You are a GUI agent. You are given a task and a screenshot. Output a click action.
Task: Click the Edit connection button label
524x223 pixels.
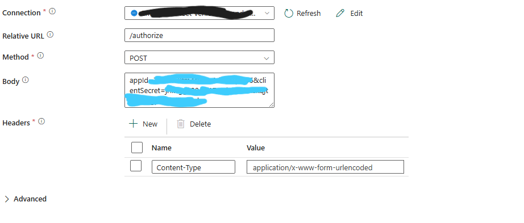click(x=356, y=14)
